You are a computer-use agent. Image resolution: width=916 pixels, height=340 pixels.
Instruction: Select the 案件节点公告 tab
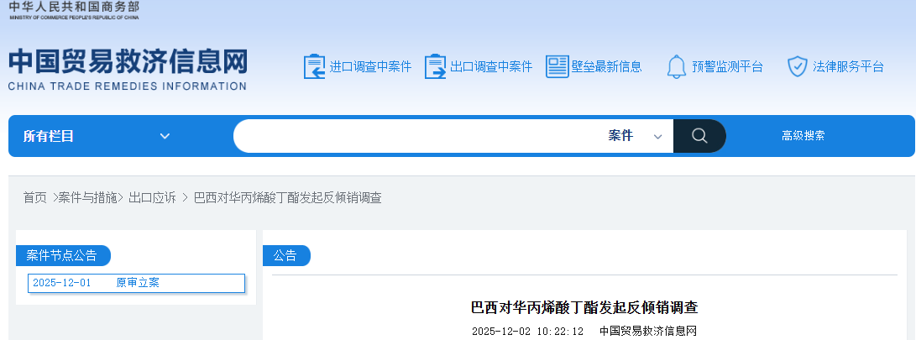62,256
